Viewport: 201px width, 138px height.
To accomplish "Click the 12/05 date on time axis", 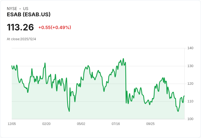I will pyautogui.click(x=12, y=124).
